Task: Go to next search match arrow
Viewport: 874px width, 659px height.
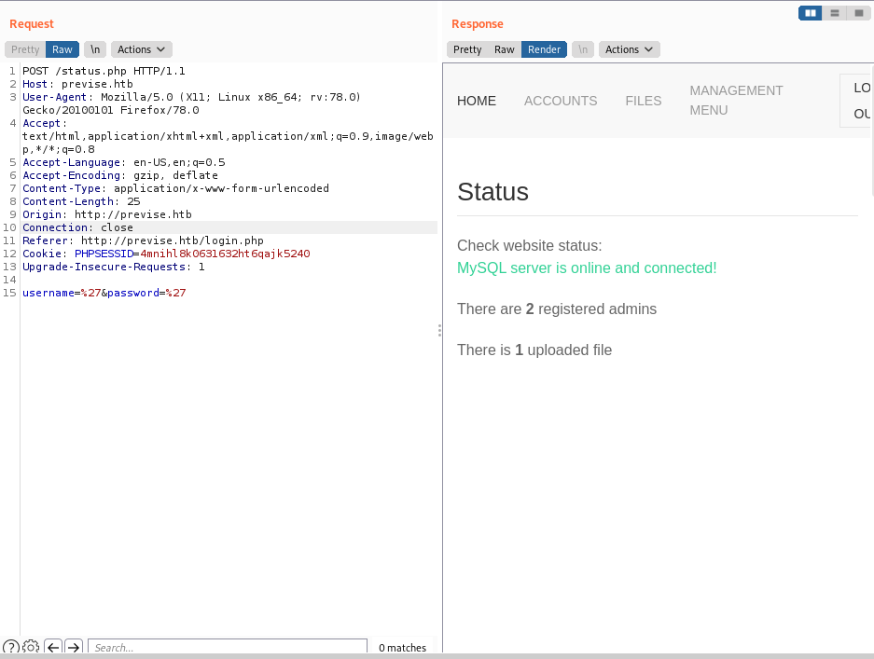Action: pyautogui.click(x=74, y=647)
